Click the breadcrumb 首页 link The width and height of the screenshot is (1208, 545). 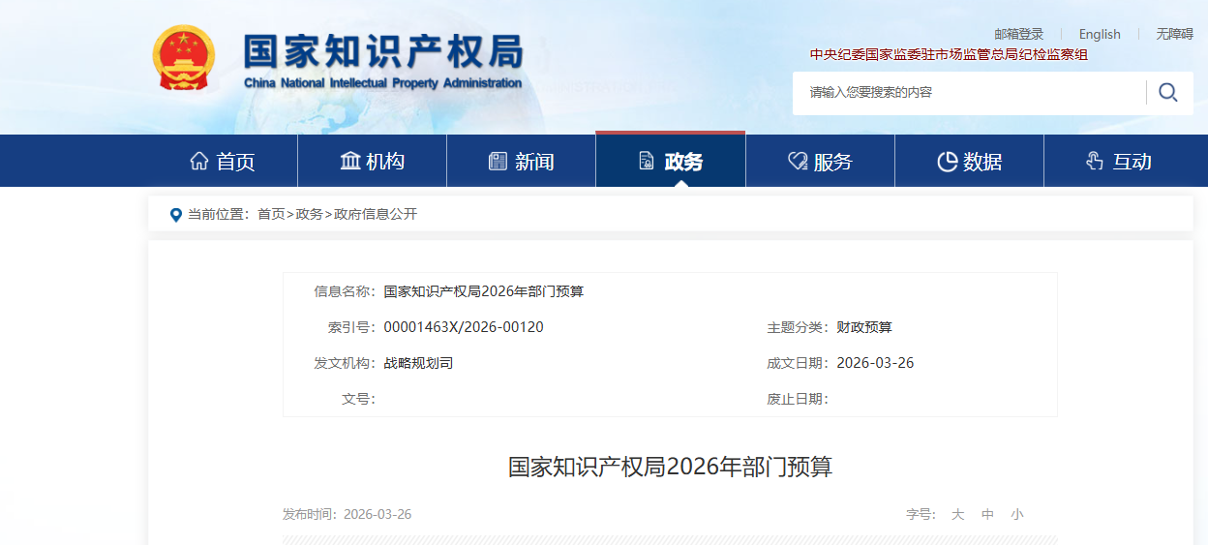(271, 214)
